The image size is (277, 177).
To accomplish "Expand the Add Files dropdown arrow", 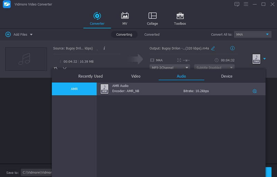I will 31,35.
